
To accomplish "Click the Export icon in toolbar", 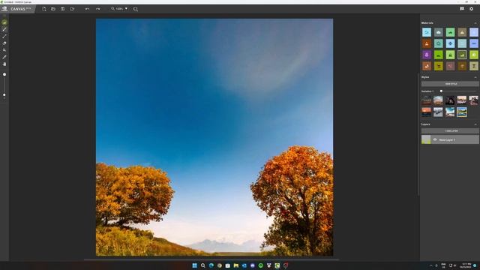I will 72,9.
